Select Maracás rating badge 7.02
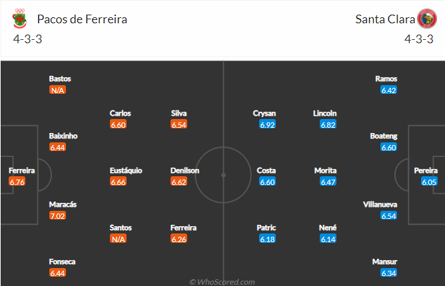 coord(57,215)
